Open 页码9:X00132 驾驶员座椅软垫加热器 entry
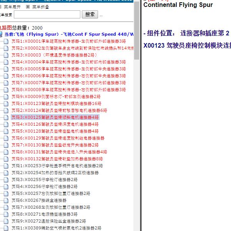This screenshot has height=231, width=231. [57, 159]
